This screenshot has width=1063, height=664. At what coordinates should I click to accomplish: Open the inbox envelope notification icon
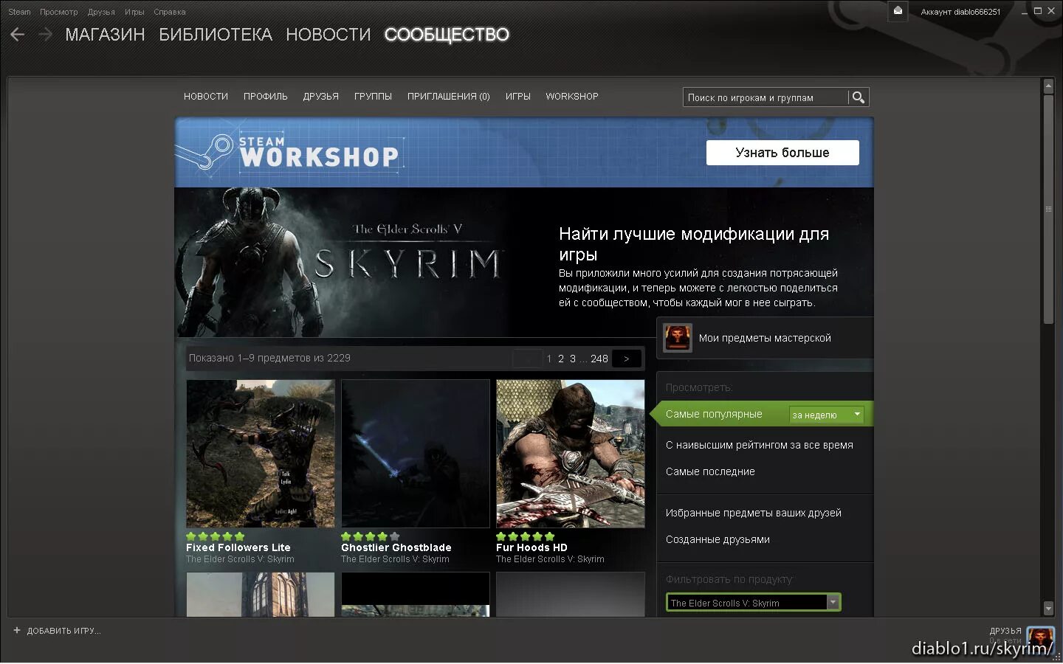coord(898,11)
